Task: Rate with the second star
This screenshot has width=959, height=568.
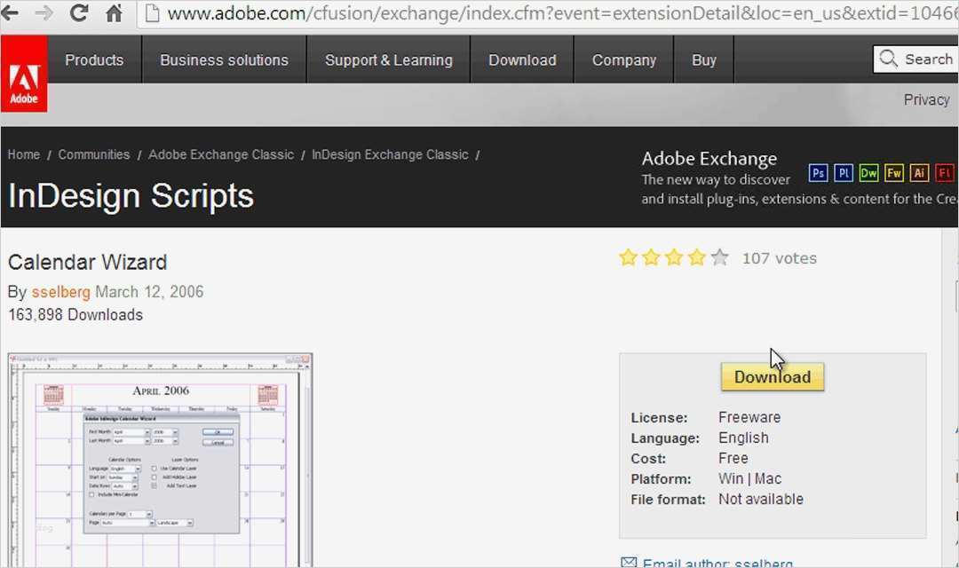Action: coord(652,257)
